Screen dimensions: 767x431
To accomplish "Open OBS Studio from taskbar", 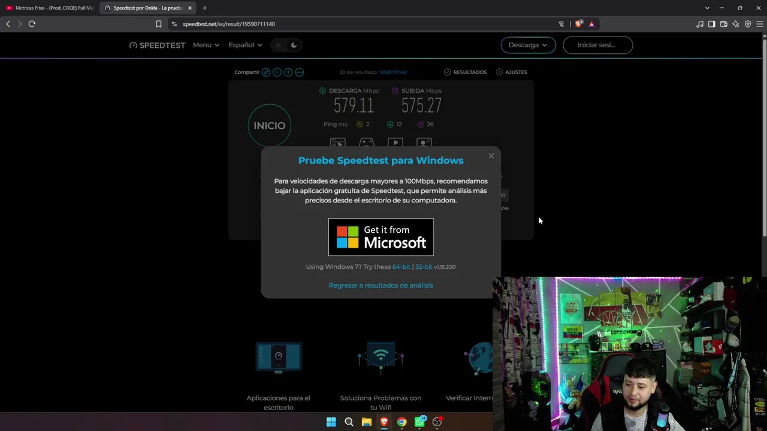I will click(437, 422).
